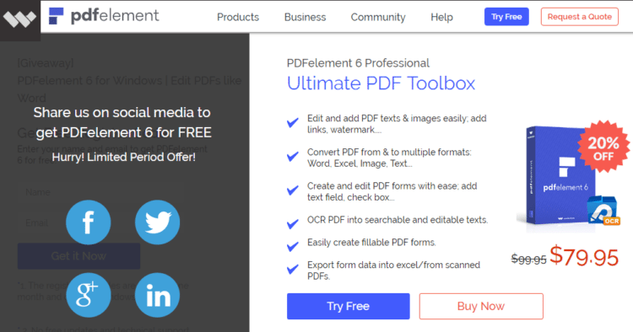Open the Community menu
Image resolution: width=633 pixels, height=332 pixels.
pyautogui.click(x=378, y=17)
